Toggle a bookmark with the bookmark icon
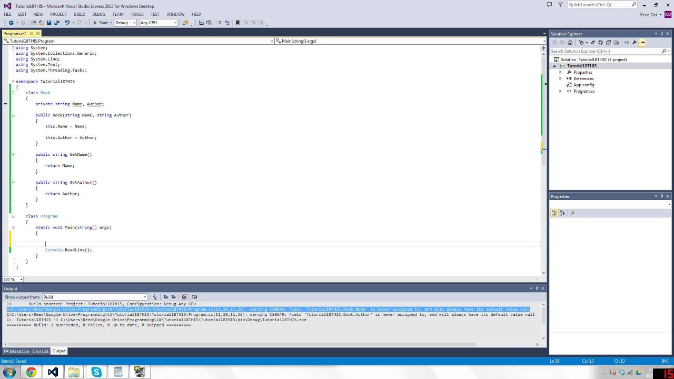674x379 pixels. pyautogui.click(x=237, y=23)
